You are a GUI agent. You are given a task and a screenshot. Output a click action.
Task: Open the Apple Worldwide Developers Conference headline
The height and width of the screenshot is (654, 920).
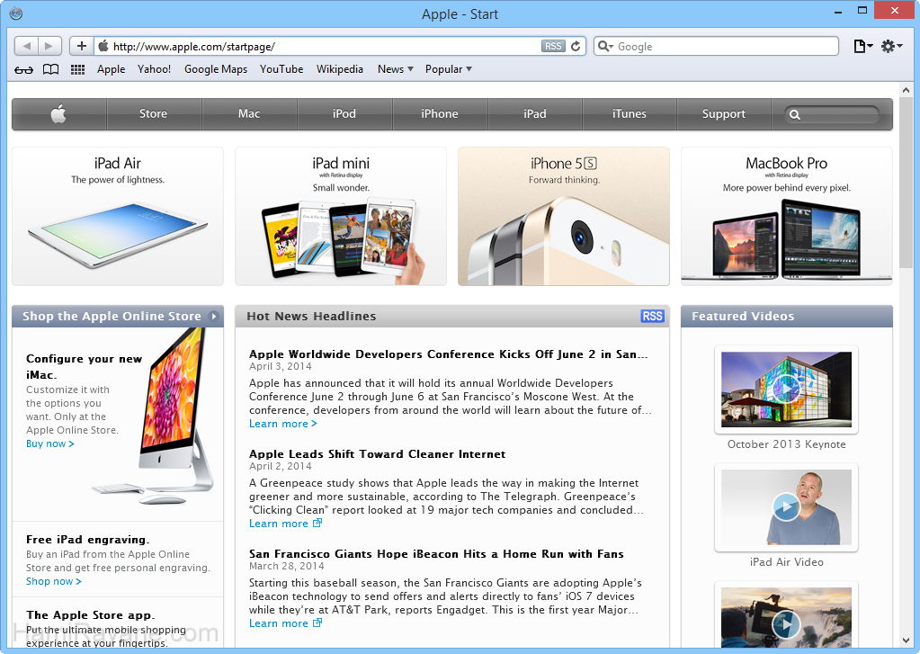click(x=448, y=354)
